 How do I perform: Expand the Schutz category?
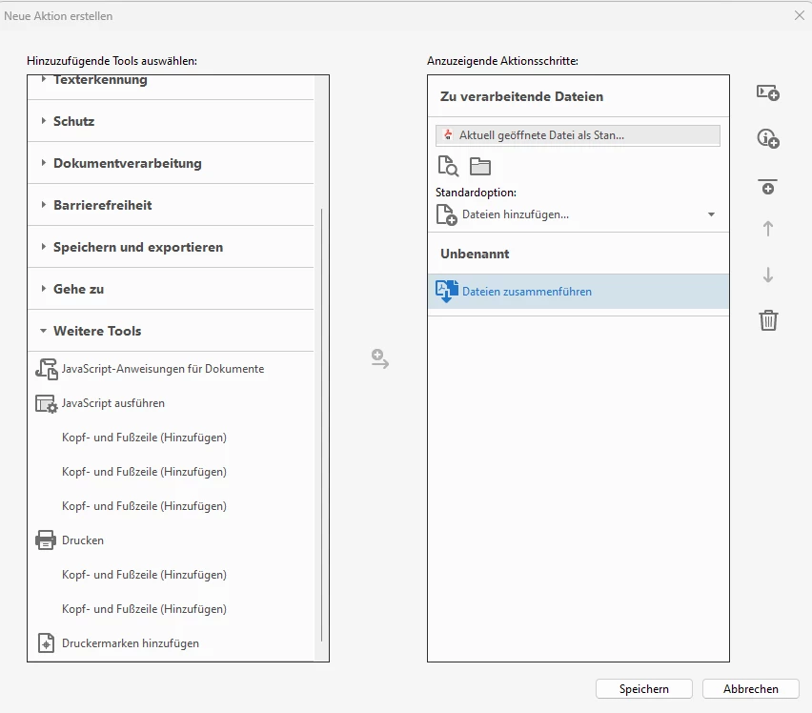(x=44, y=121)
